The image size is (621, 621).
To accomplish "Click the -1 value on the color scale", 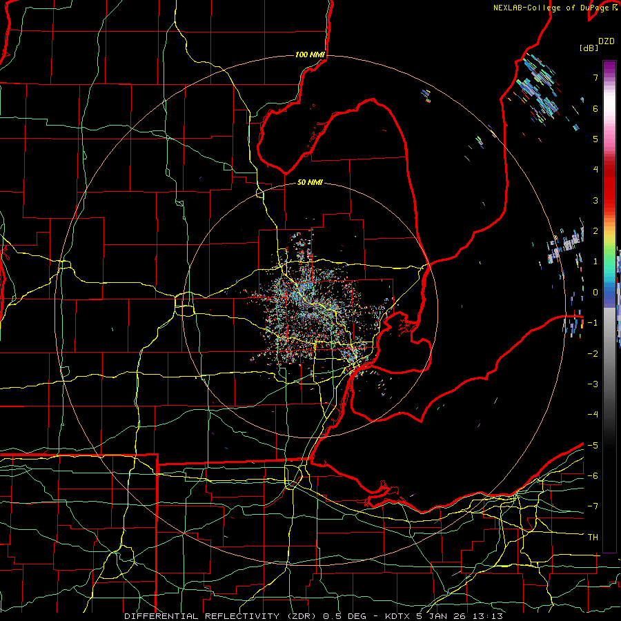I will coord(593,323).
